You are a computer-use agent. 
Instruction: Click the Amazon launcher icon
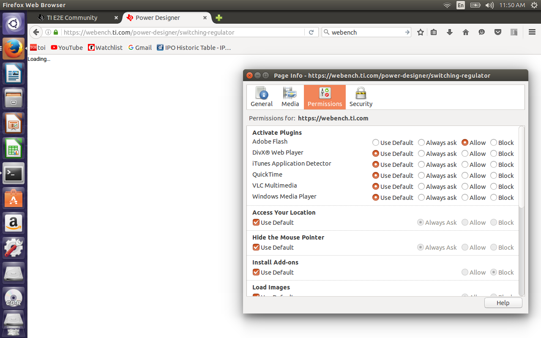(x=14, y=223)
